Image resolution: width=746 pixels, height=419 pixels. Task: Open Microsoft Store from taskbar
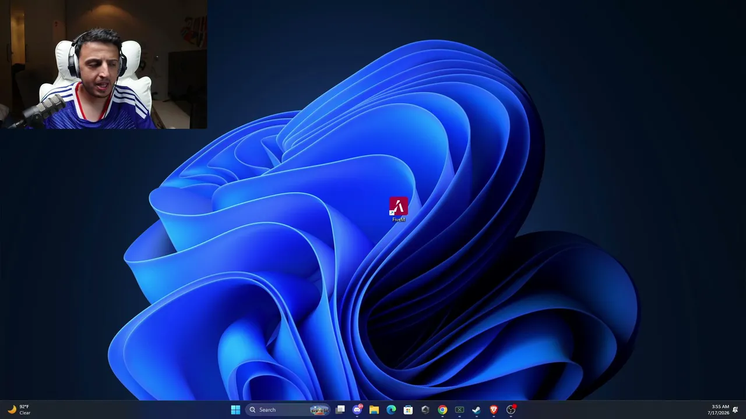408,410
